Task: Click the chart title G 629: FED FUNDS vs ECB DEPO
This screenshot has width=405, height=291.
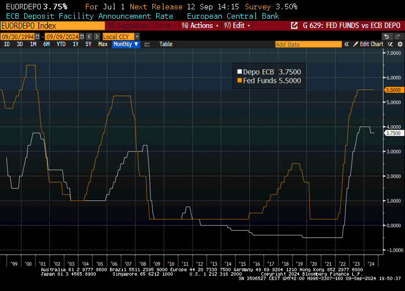Action: coord(352,25)
